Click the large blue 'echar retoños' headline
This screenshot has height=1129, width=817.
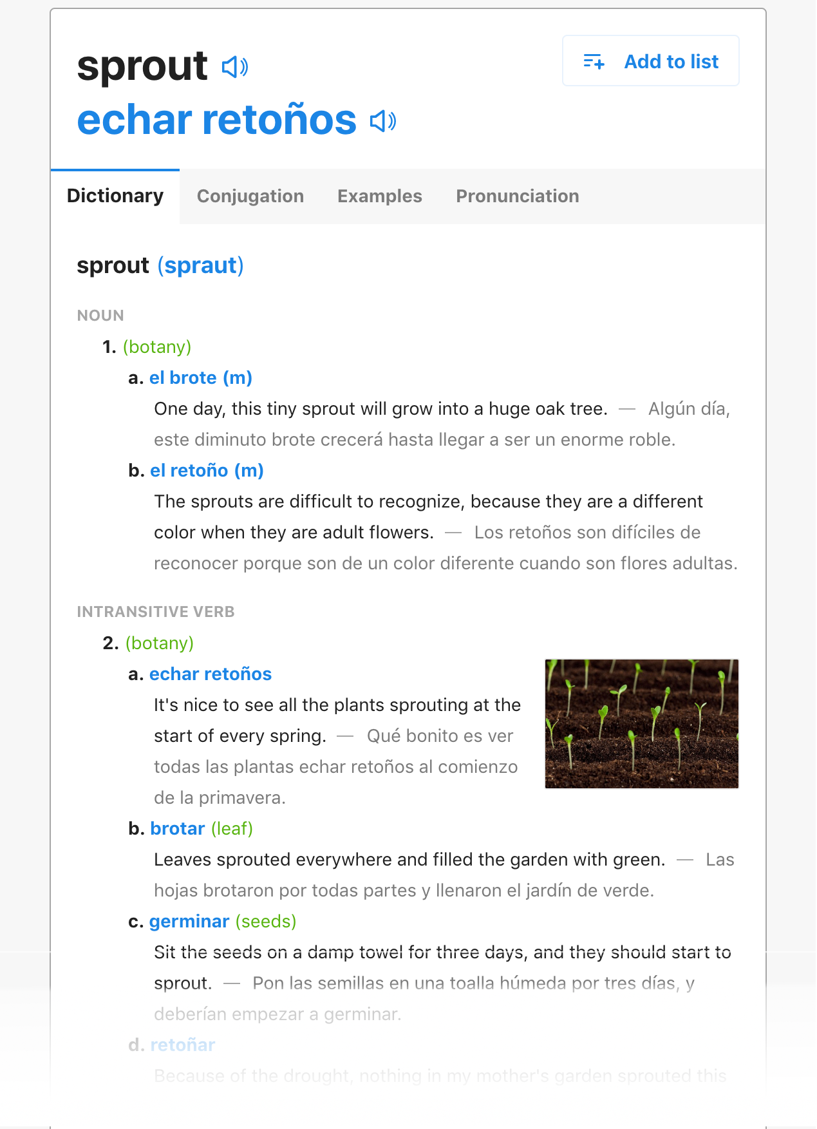[217, 120]
